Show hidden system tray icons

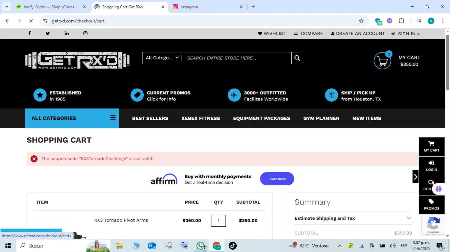pos(340,246)
